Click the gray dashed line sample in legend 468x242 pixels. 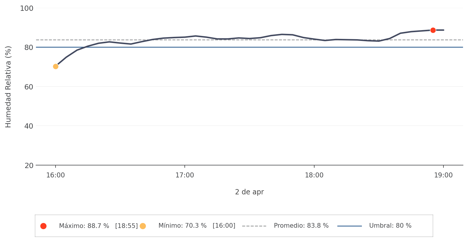(x=254, y=226)
